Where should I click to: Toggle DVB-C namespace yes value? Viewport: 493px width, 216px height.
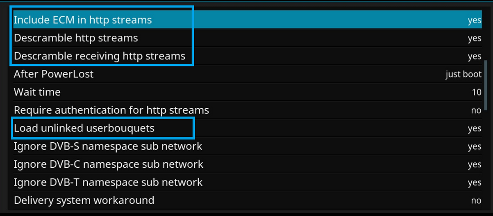[x=474, y=165]
